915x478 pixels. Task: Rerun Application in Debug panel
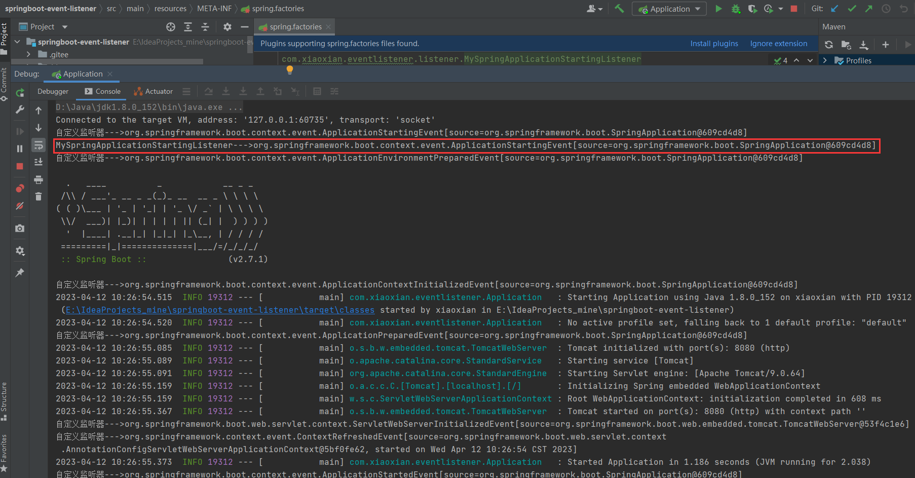pyautogui.click(x=20, y=93)
